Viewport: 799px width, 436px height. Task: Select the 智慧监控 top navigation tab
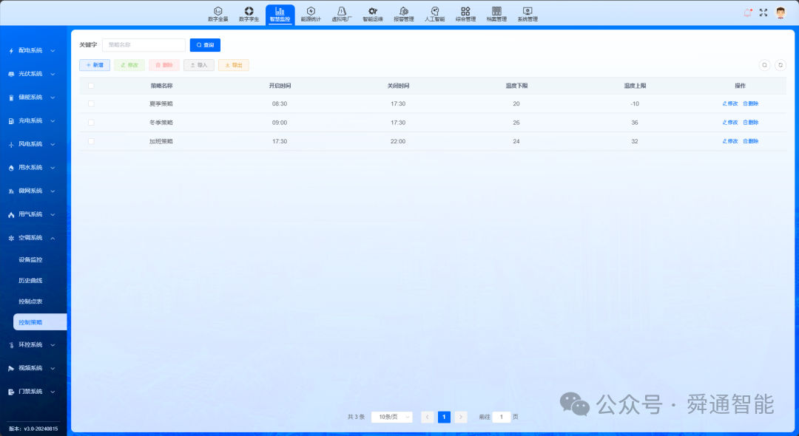280,14
